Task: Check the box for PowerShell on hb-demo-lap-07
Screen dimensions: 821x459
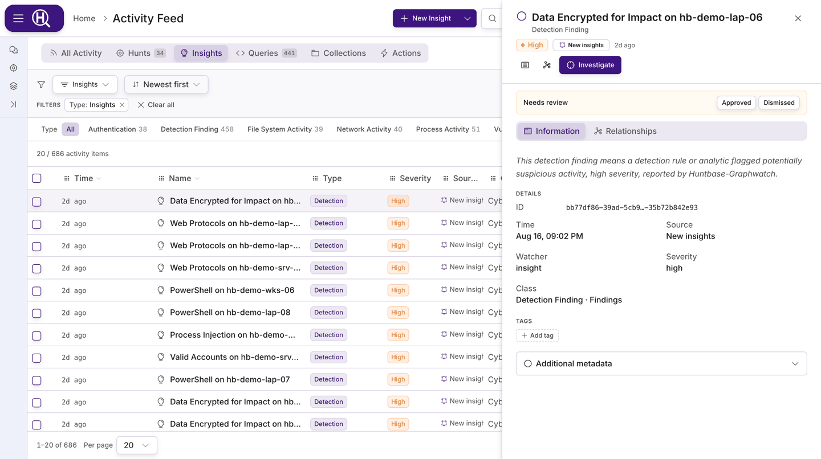Action: (x=36, y=380)
